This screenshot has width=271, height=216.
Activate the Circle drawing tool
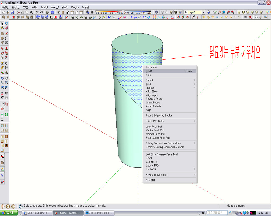[2, 38]
